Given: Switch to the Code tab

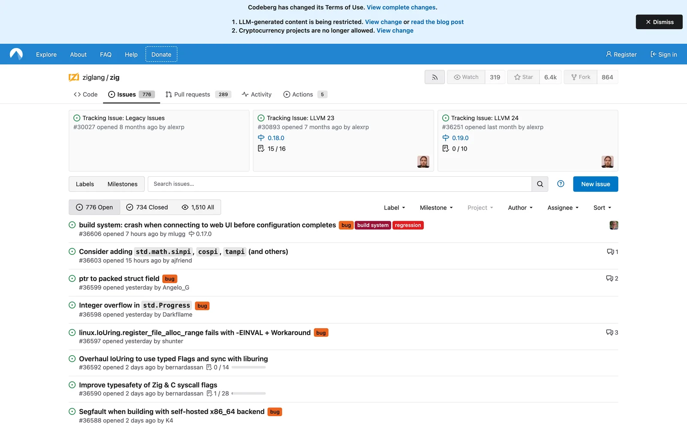Looking at the screenshot, I should pyautogui.click(x=85, y=94).
